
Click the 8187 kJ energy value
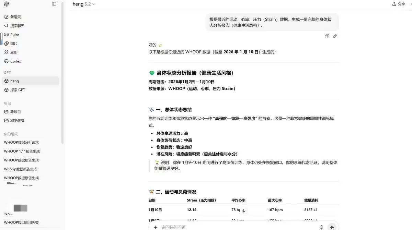coord(310,210)
